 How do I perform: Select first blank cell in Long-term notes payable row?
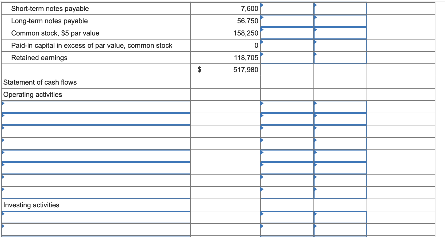click(x=287, y=21)
